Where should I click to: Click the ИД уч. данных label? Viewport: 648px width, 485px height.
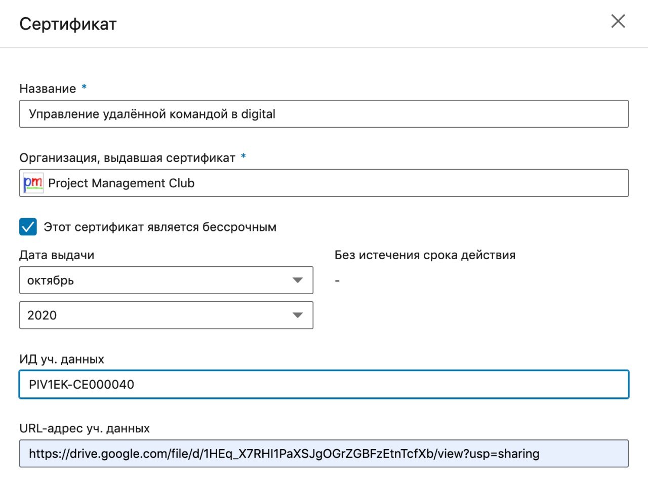62,359
